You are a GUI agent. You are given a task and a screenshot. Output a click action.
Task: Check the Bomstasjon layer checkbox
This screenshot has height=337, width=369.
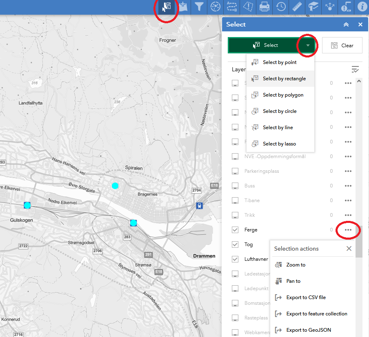(x=235, y=303)
